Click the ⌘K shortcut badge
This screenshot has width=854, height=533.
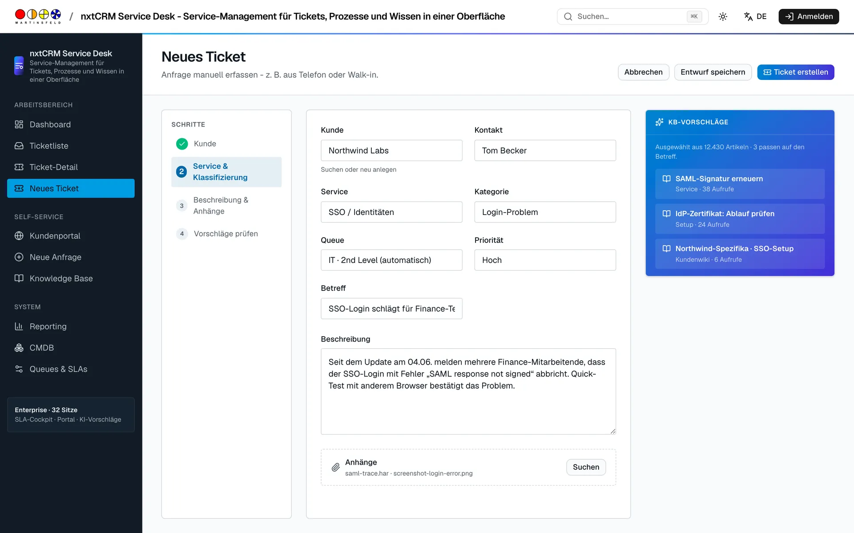click(694, 16)
